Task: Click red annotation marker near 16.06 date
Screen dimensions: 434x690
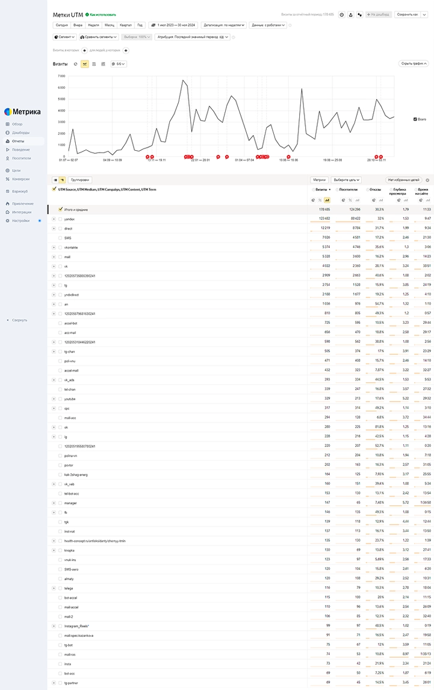Action: (x=288, y=157)
